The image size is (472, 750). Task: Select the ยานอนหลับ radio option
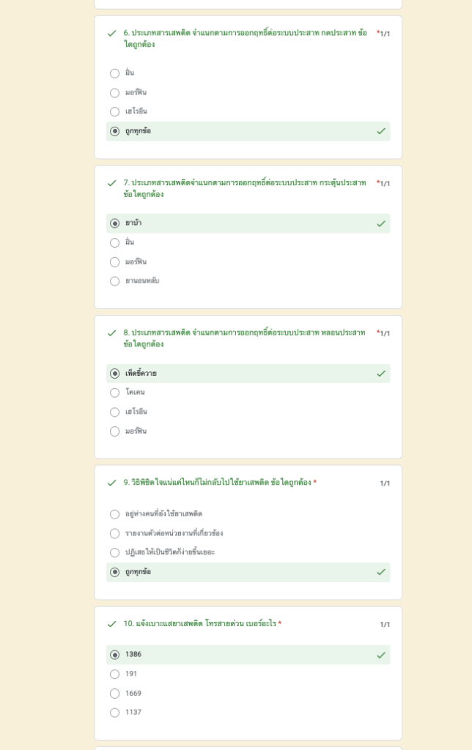pyautogui.click(x=114, y=281)
